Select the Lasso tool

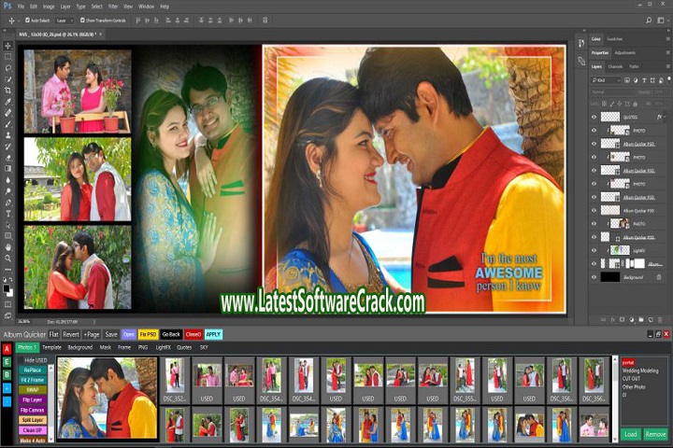tap(7, 68)
